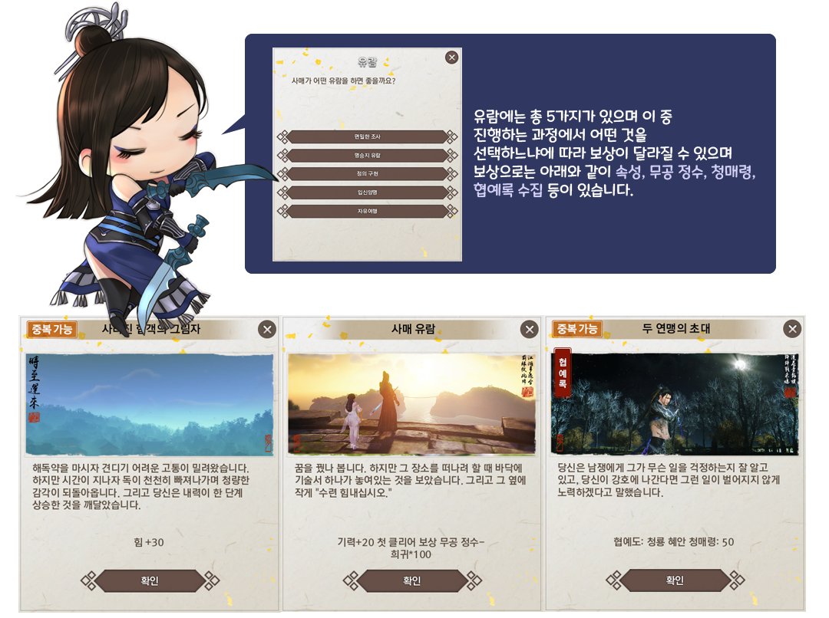Choose the 입신양명 option
The image size is (829, 618).
[368, 192]
